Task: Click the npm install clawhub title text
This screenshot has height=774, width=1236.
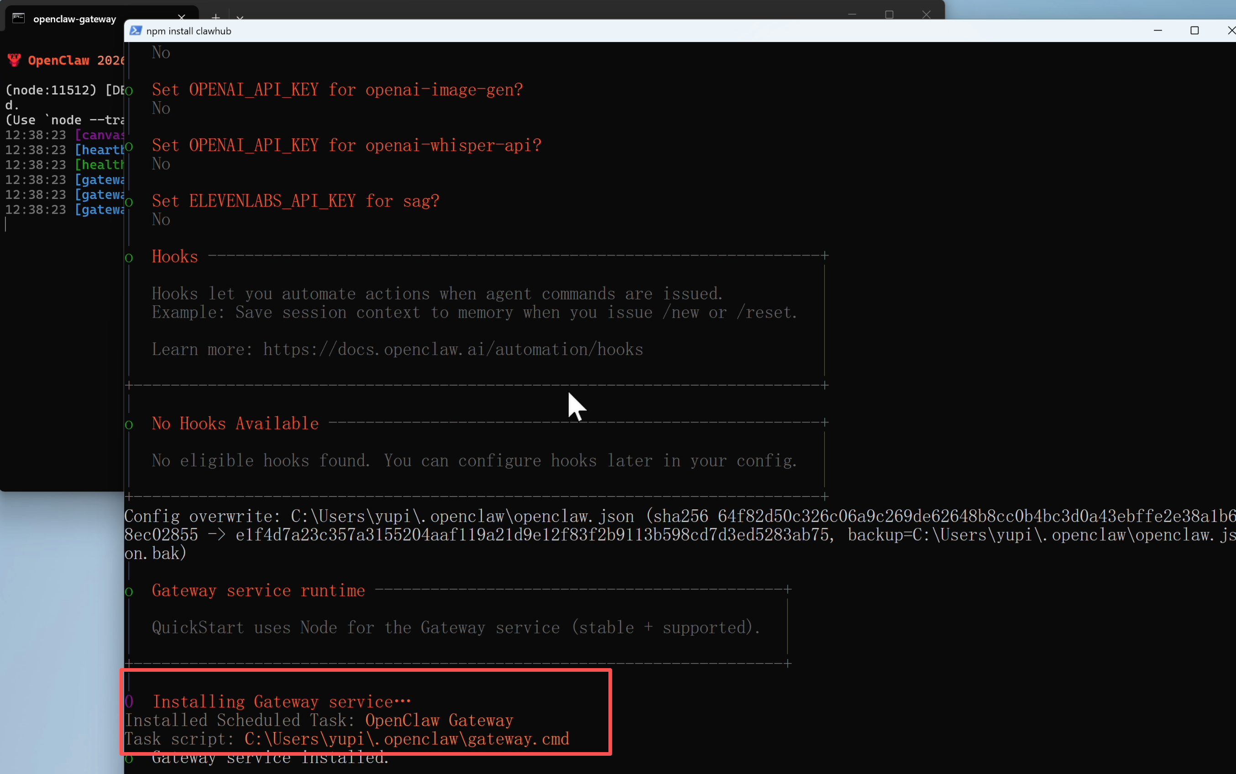Action: [189, 31]
